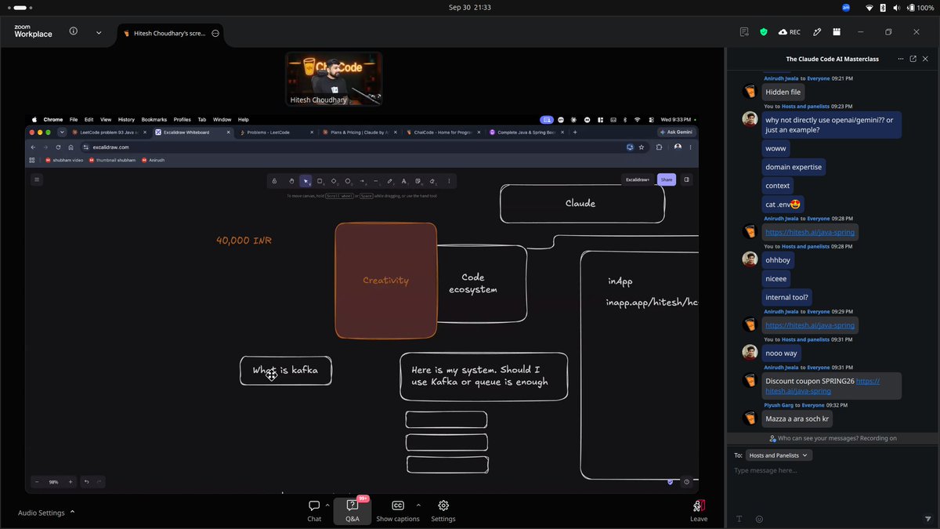Open the View menu in shared Chrome
This screenshot has width=940, height=529.
pyautogui.click(x=105, y=120)
